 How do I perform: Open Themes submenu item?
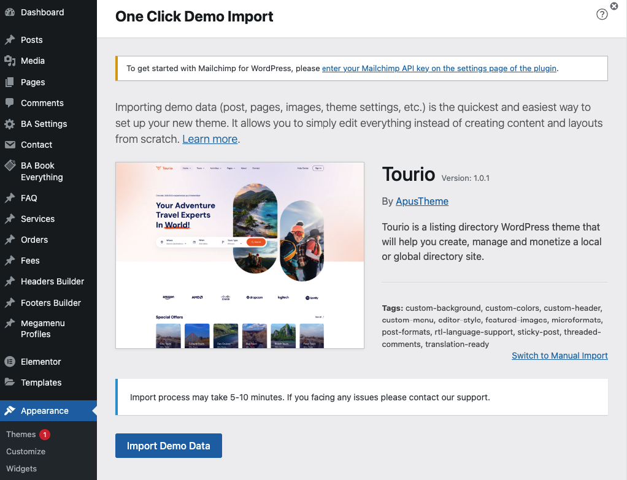point(21,434)
